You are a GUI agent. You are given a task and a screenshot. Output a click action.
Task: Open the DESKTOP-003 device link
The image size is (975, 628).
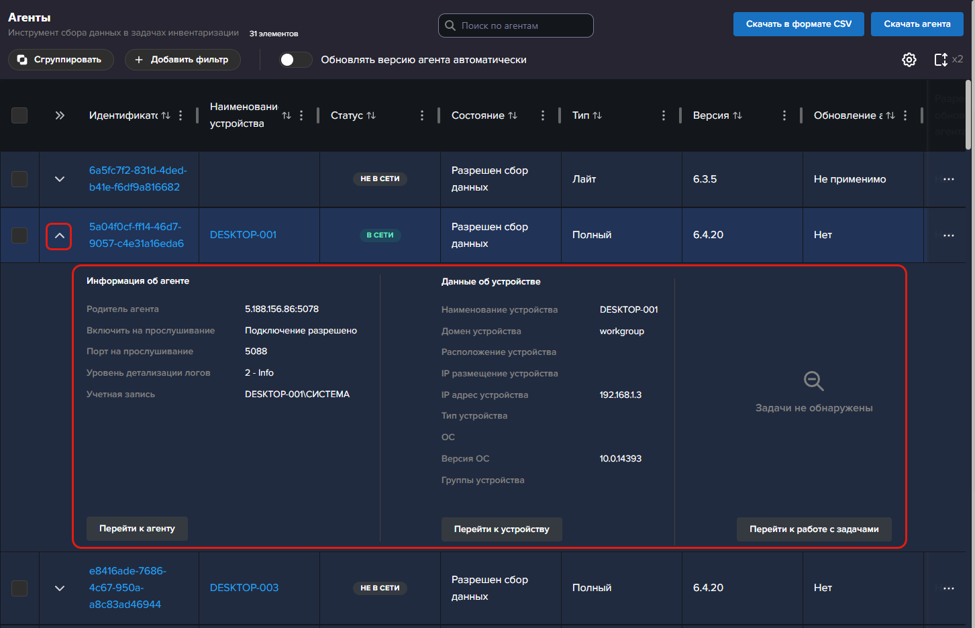244,588
